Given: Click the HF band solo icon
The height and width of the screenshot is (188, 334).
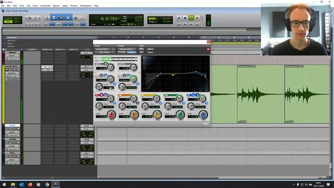Looking at the screenshot, I should 207,103.
